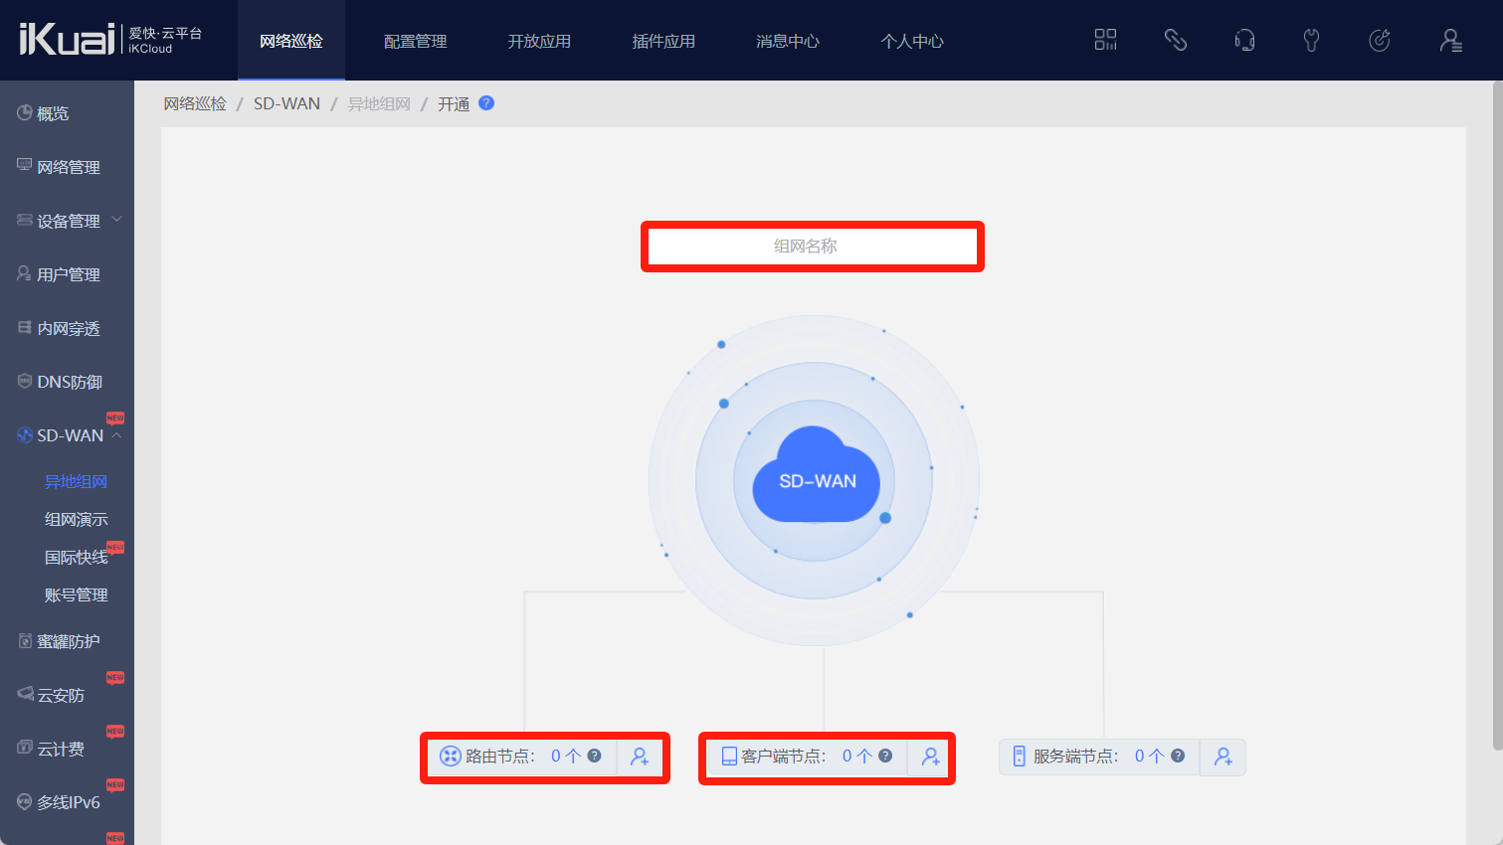Expand the 设备管理 sidebar menu
The image size is (1503, 845).
tap(116, 220)
